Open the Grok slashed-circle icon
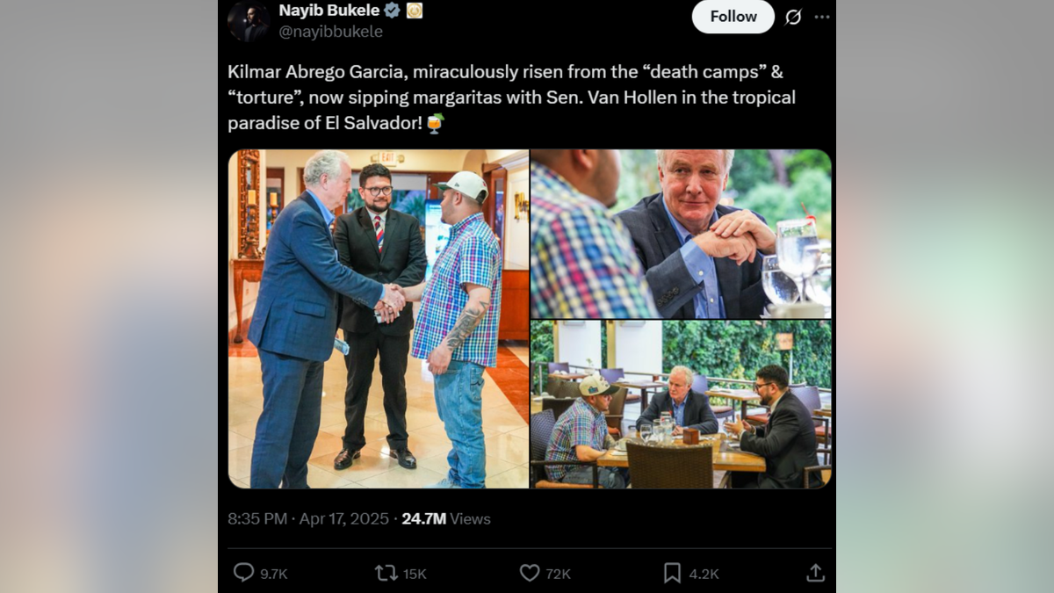This screenshot has height=593, width=1054. [792, 17]
